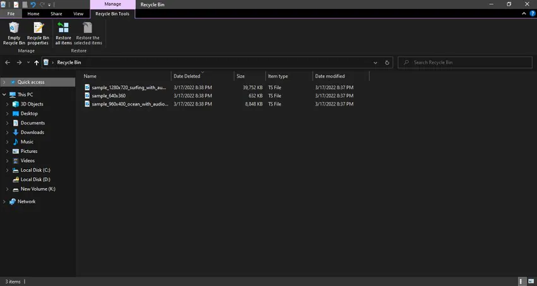Click the sample_960x400_ocean file icon

(x=87, y=104)
